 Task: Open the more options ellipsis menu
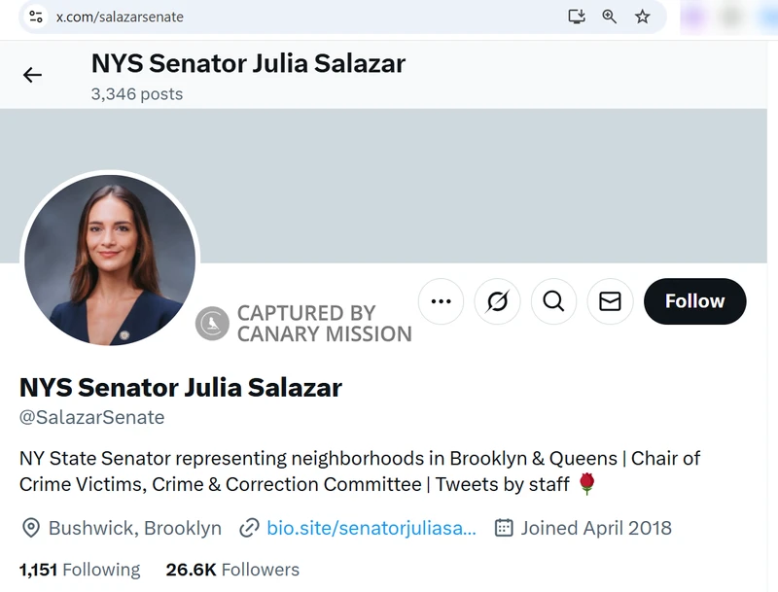[x=441, y=301]
